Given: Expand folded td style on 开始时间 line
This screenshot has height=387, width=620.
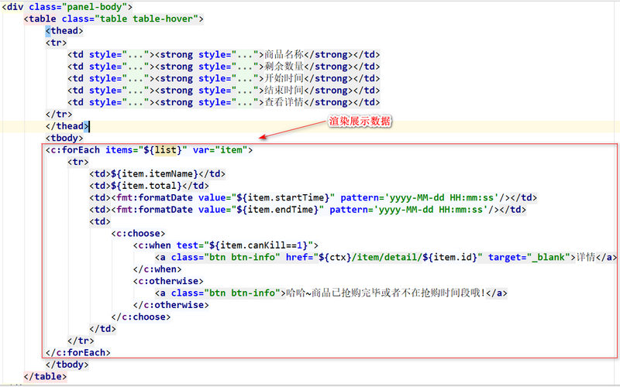Looking at the screenshot, I should (135, 78).
